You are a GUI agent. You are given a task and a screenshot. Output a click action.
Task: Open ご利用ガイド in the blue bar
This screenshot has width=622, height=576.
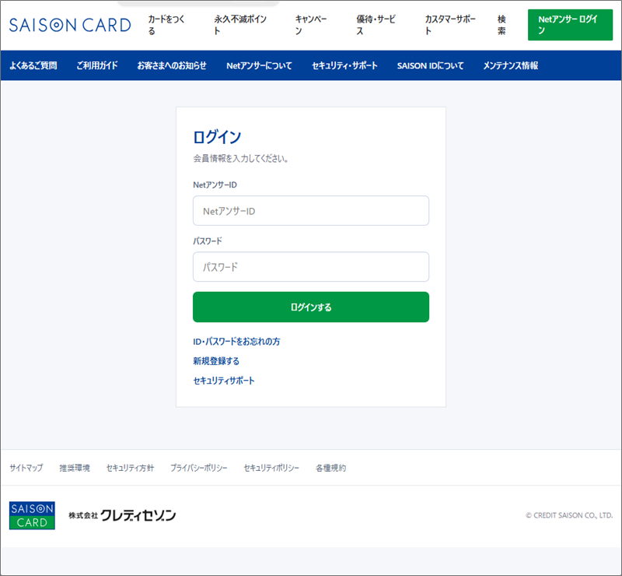(97, 65)
